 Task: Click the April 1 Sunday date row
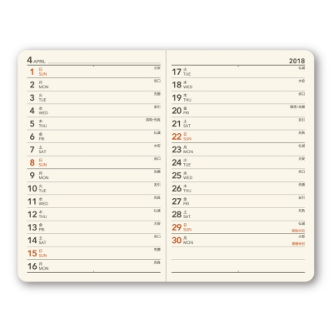(x=94, y=72)
